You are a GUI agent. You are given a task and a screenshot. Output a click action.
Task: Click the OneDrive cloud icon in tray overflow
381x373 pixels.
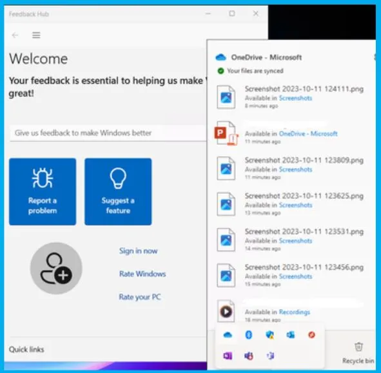tap(228, 335)
